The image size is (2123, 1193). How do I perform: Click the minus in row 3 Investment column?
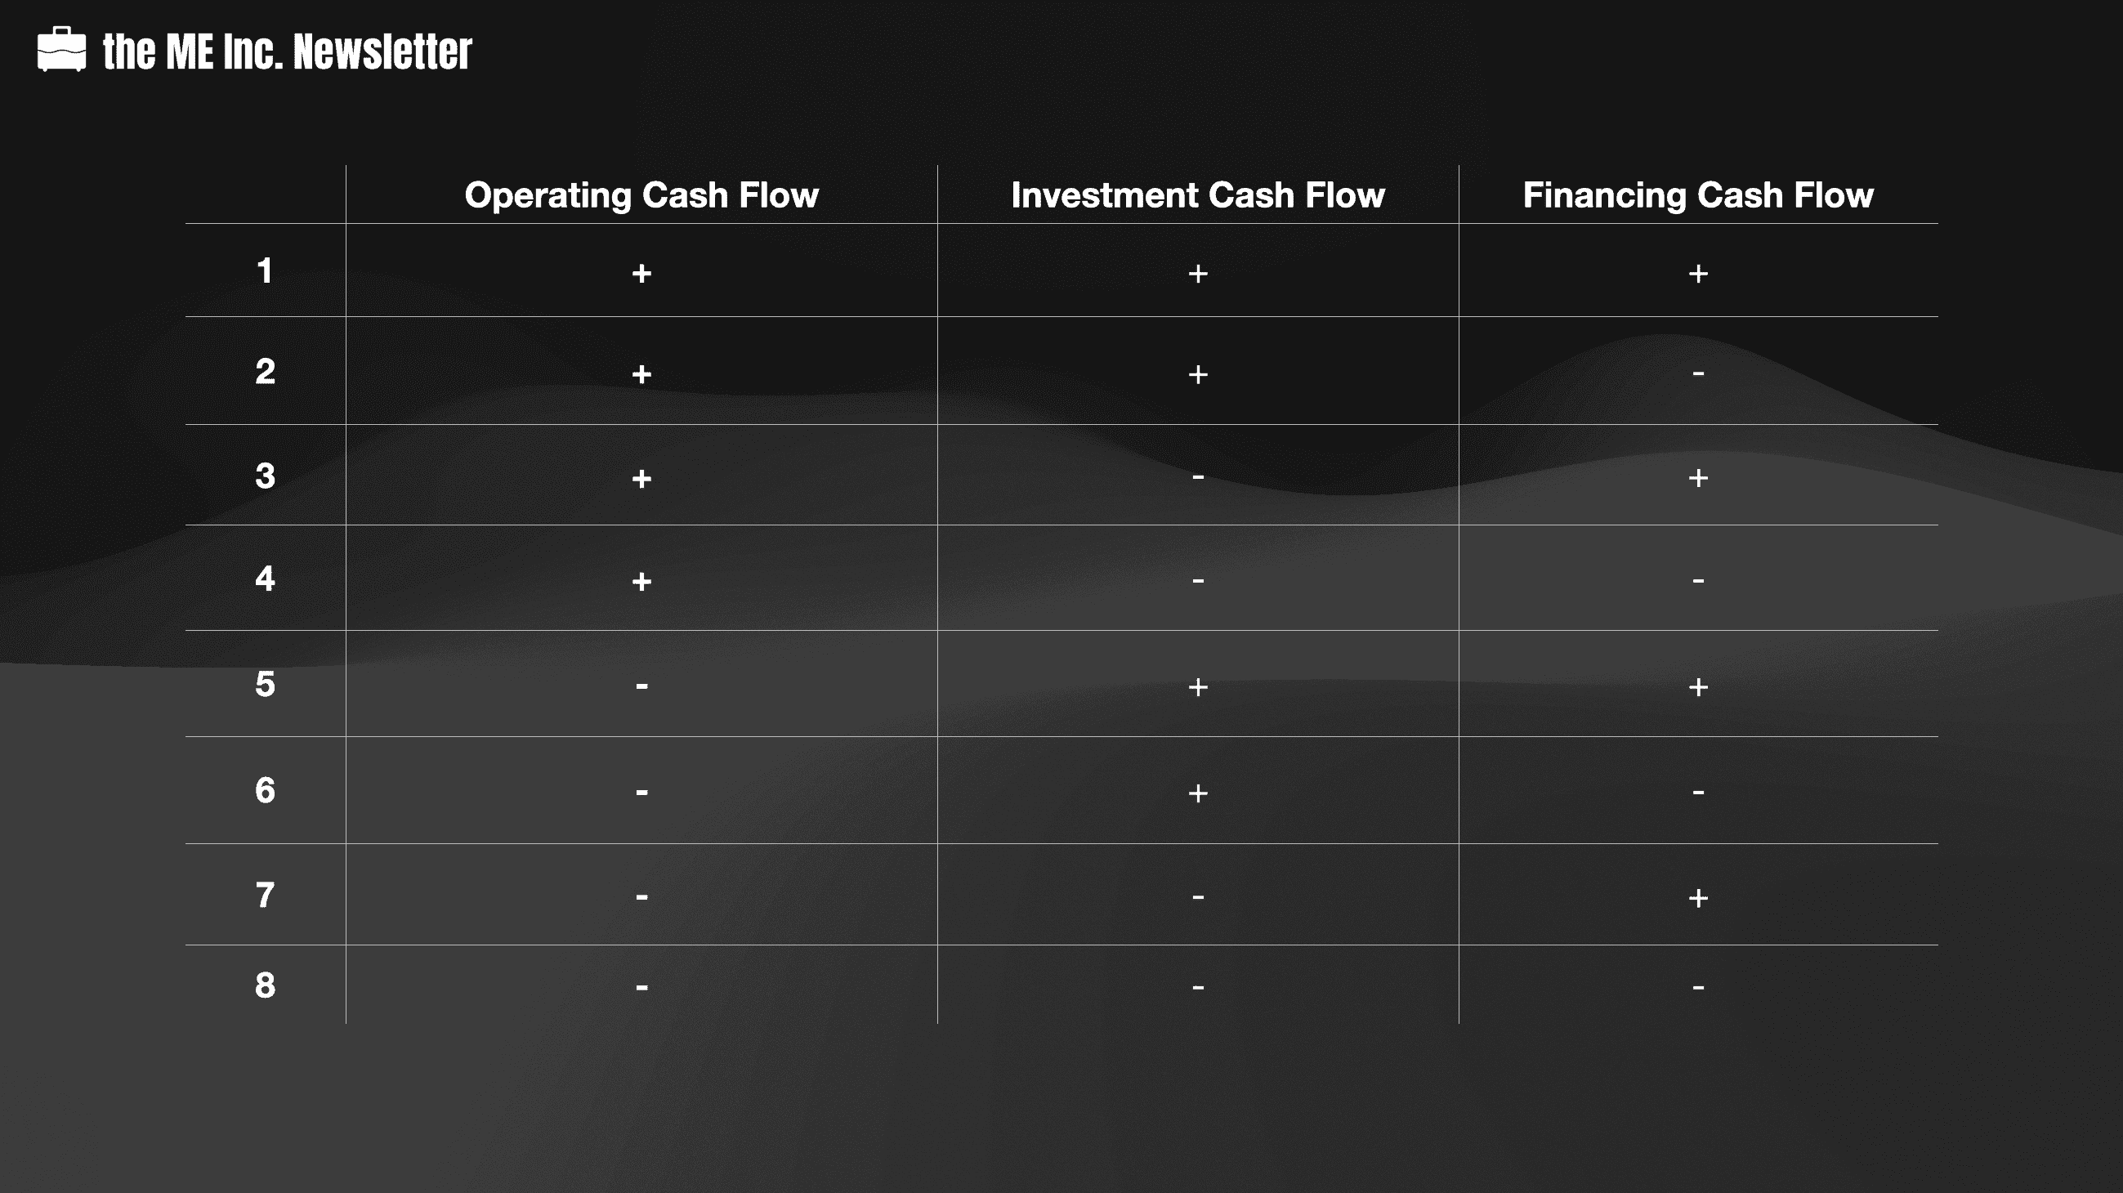click(x=1197, y=477)
